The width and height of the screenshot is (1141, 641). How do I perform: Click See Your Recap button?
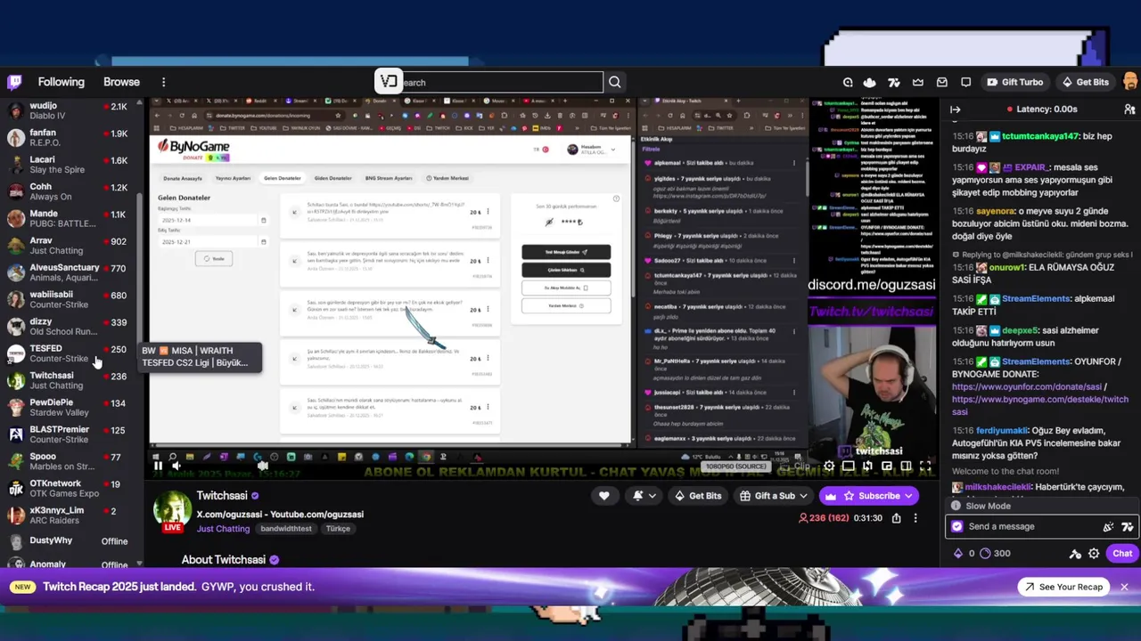1063,587
